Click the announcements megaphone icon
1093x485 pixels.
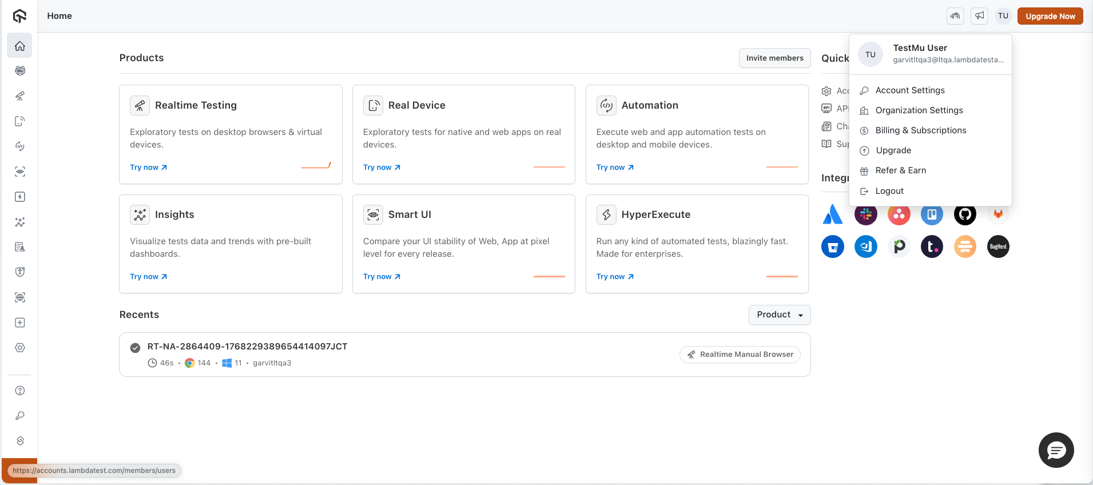tap(979, 16)
